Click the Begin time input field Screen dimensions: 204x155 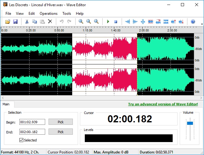click(32, 122)
